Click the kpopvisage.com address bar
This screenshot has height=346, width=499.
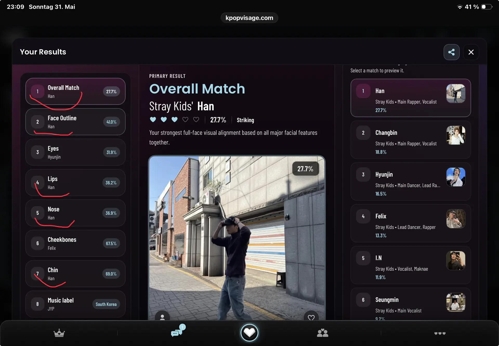(249, 18)
